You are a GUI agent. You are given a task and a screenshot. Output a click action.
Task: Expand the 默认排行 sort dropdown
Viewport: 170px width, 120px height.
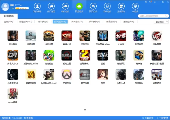161,22
